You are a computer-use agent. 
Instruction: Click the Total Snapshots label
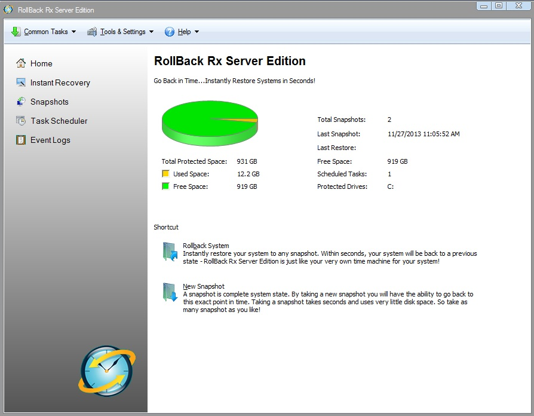[x=341, y=120]
